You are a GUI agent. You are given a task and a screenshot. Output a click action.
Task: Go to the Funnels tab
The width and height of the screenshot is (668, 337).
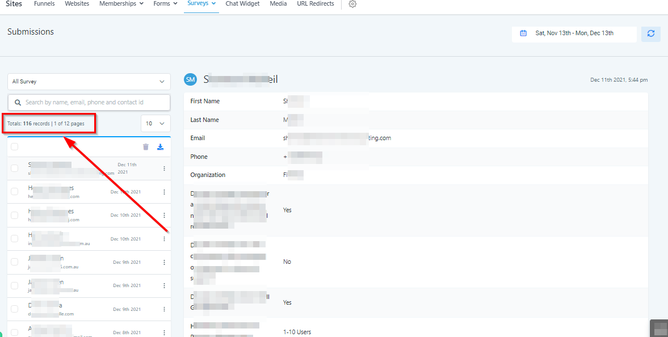tap(44, 3)
